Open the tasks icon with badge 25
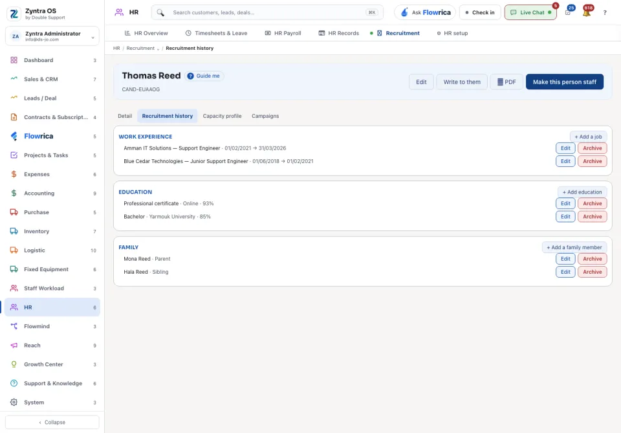 [x=568, y=12]
